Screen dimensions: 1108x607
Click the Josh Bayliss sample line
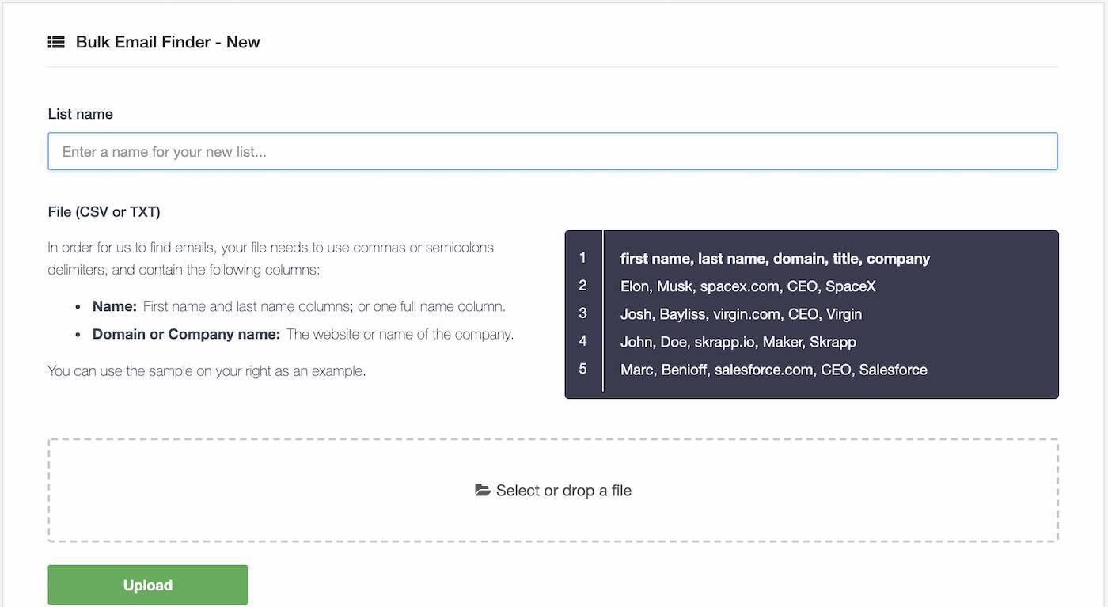pos(741,314)
